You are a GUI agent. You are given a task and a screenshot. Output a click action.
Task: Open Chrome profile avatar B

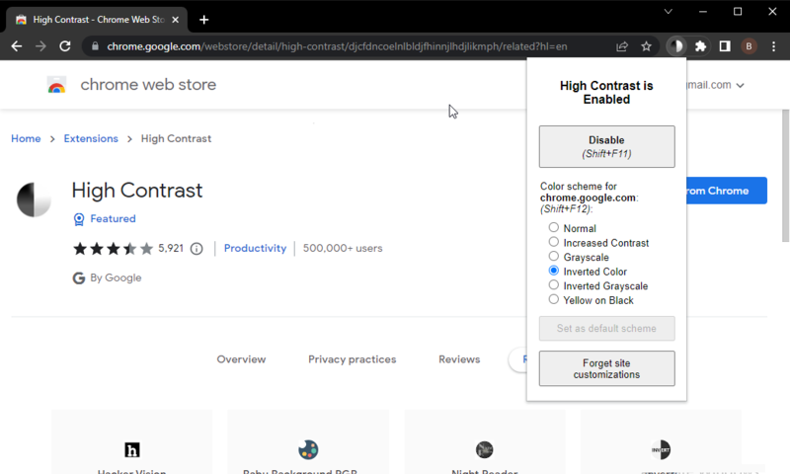coord(750,46)
